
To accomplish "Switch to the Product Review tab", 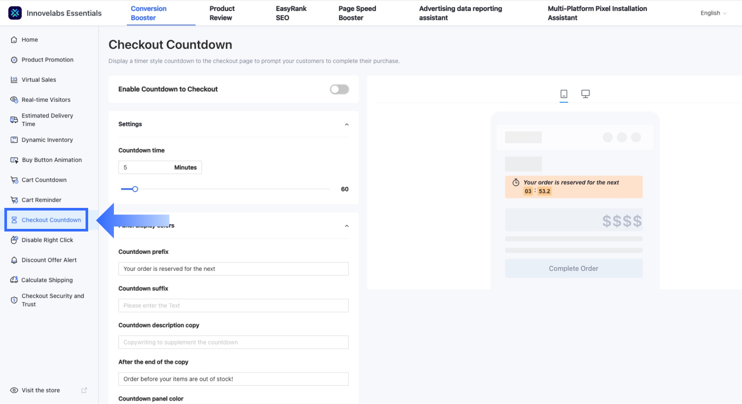I will pyautogui.click(x=222, y=13).
